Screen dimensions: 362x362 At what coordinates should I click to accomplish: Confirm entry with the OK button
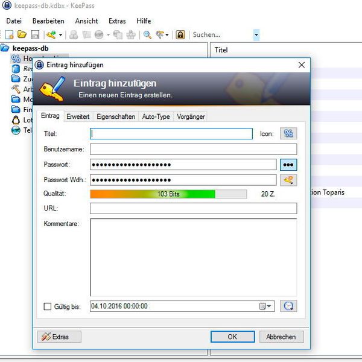click(232, 337)
